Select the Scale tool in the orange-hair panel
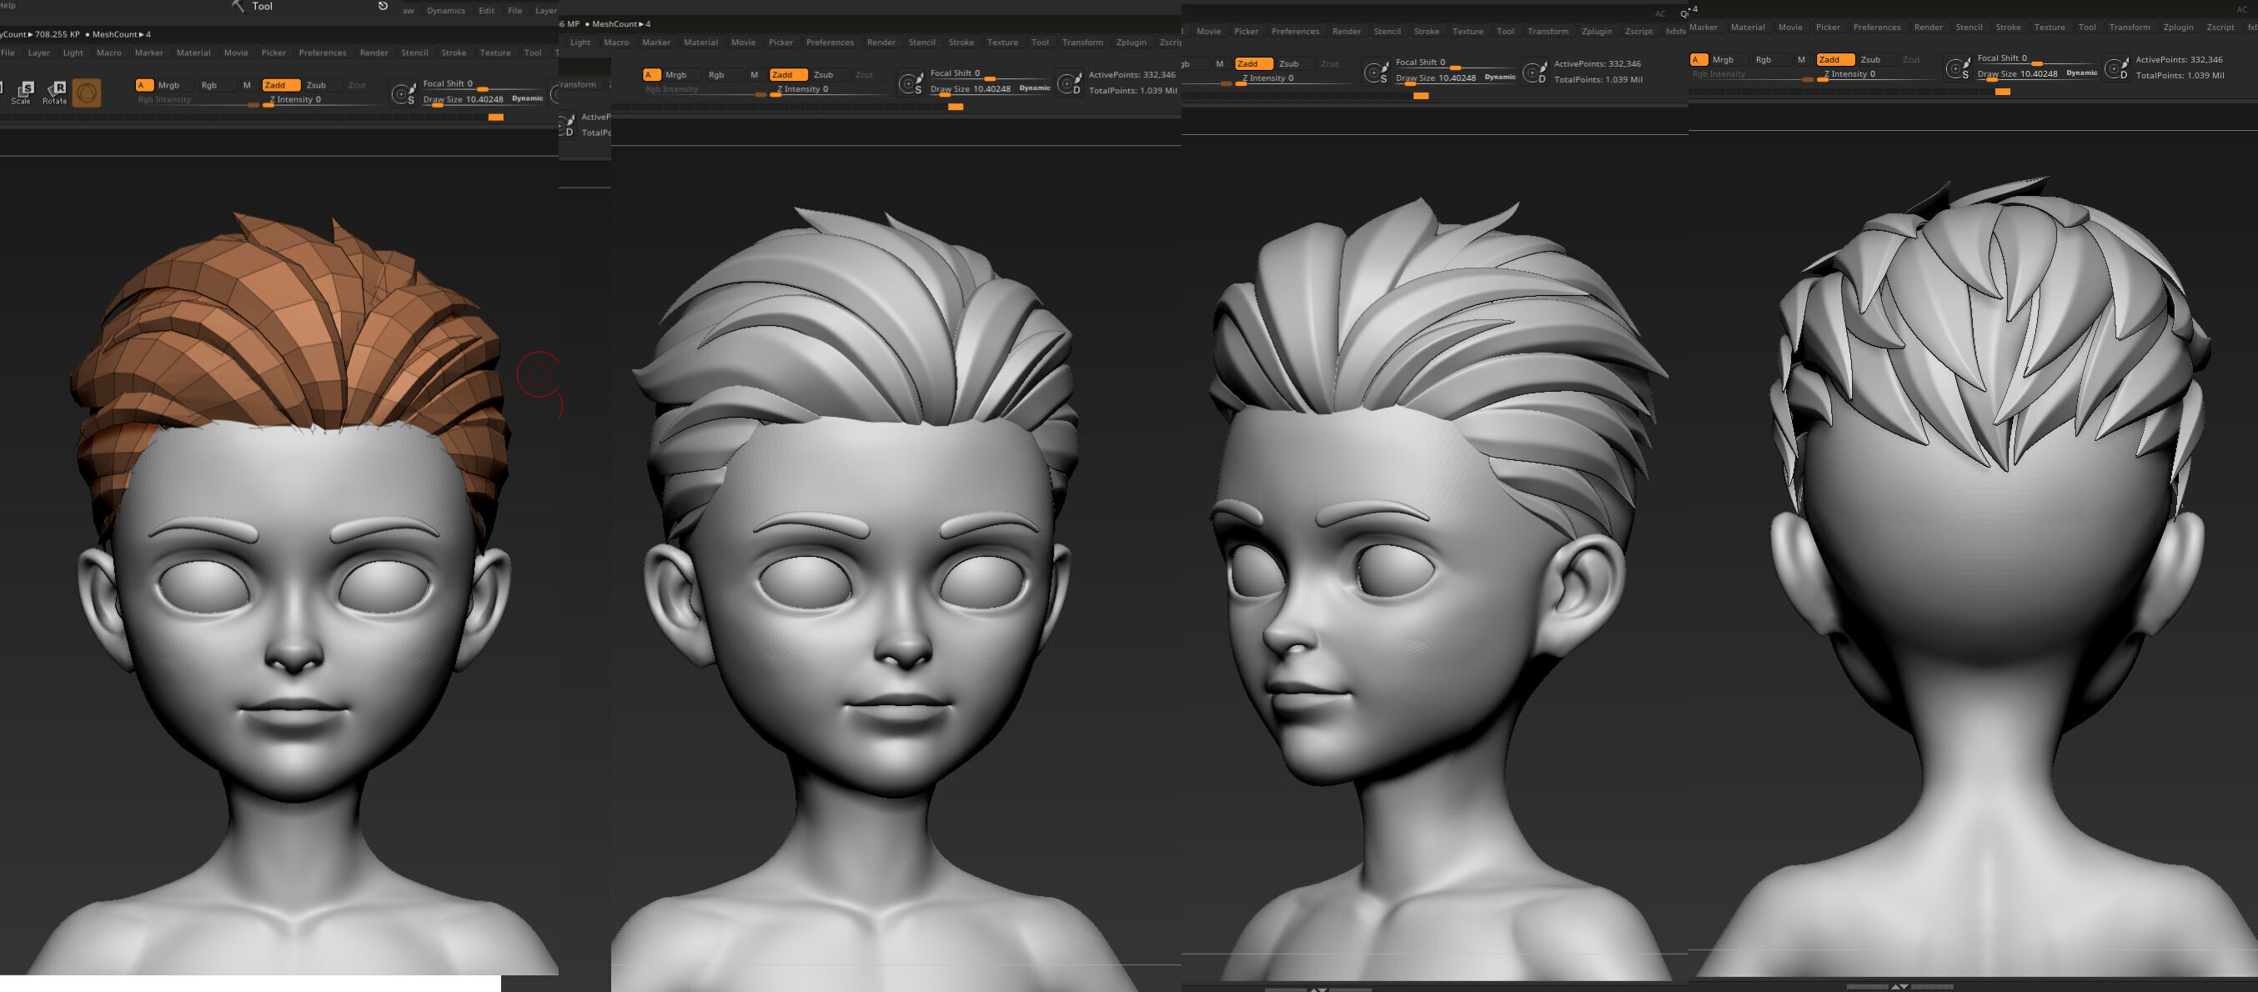The height and width of the screenshot is (992, 2258). [x=22, y=92]
